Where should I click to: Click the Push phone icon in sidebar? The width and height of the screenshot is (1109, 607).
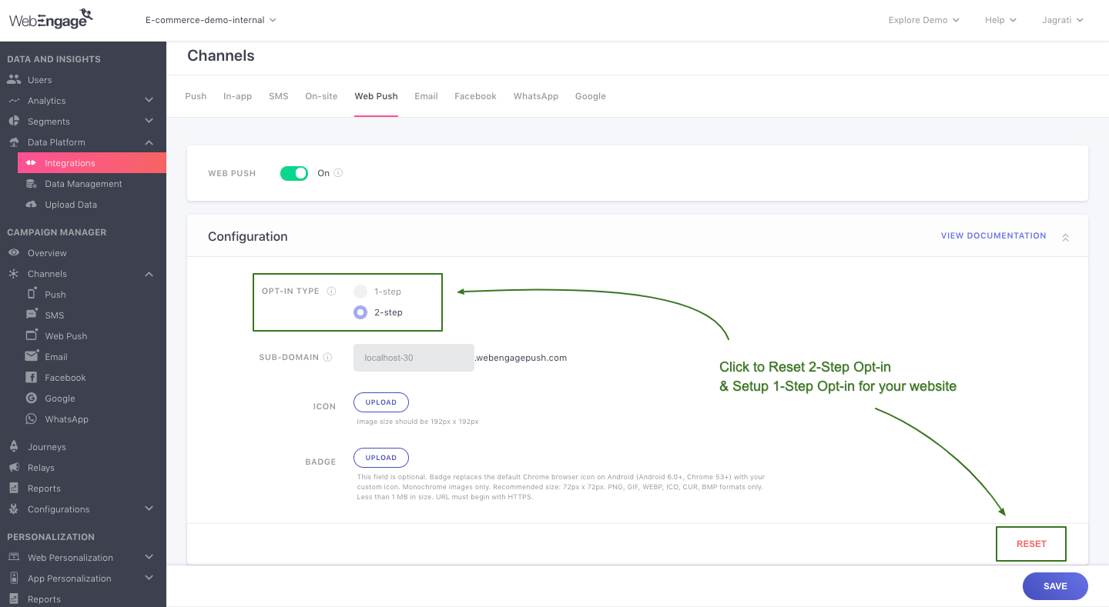[32, 293]
